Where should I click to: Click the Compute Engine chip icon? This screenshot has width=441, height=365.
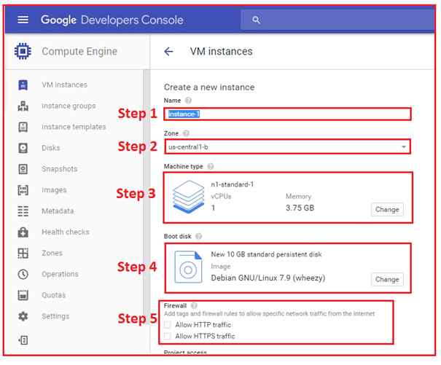coord(23,51)
